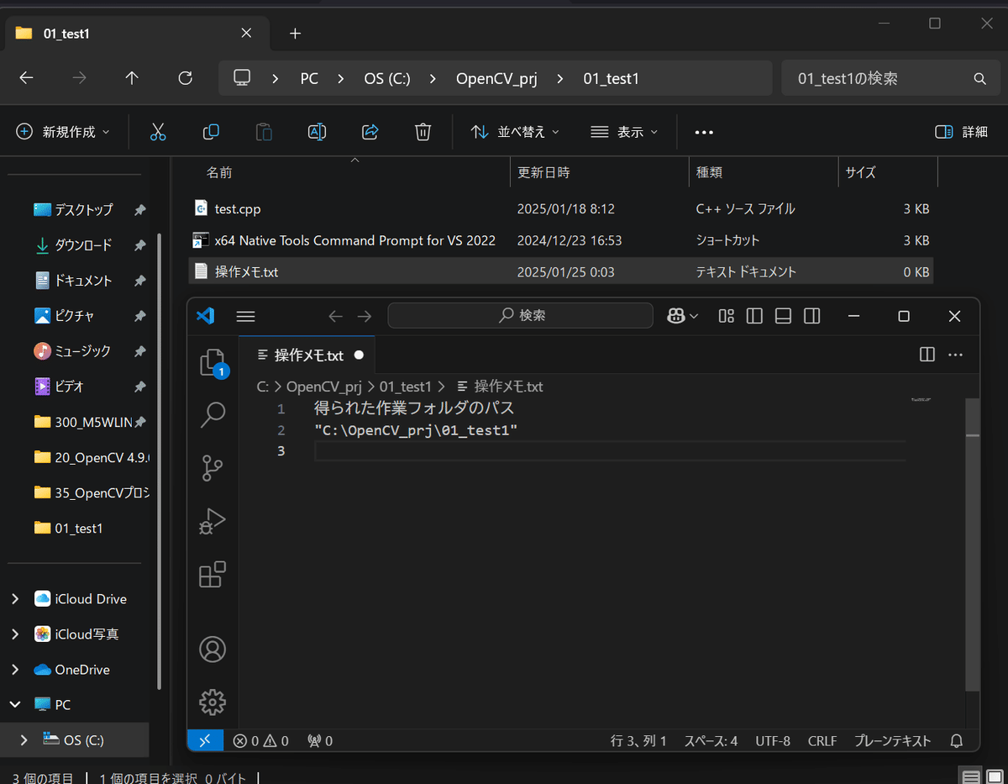The image size is (1008, 784).
Task: Split the VS Code editor to the right
Action: (x=927, y=355)
